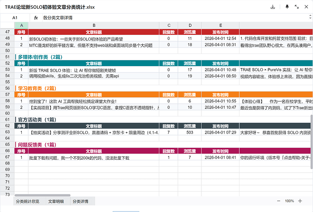Select cell starting 【体验心得】

coord(276,101)
